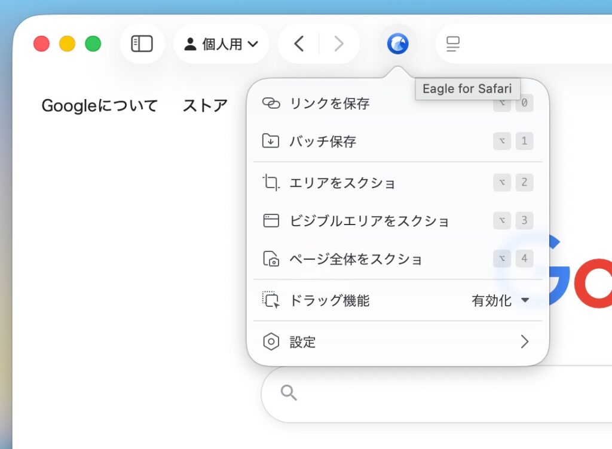Click the full page screenshot camera icon
Image resolution: width=612 pixels, height=449 pixels.
(x=271, y=259)
